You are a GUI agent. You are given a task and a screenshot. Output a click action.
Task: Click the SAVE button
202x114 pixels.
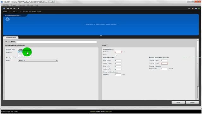tap(178, 102)
